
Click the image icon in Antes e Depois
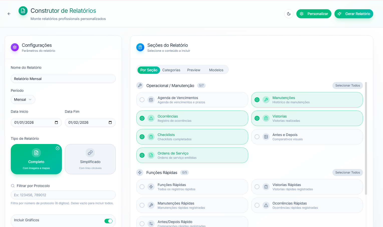pyautogui.click(x=266, y=137)
